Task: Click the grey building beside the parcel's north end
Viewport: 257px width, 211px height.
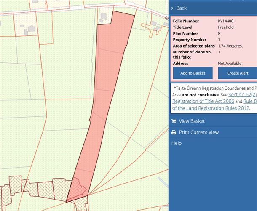Action: click(103, 18)
